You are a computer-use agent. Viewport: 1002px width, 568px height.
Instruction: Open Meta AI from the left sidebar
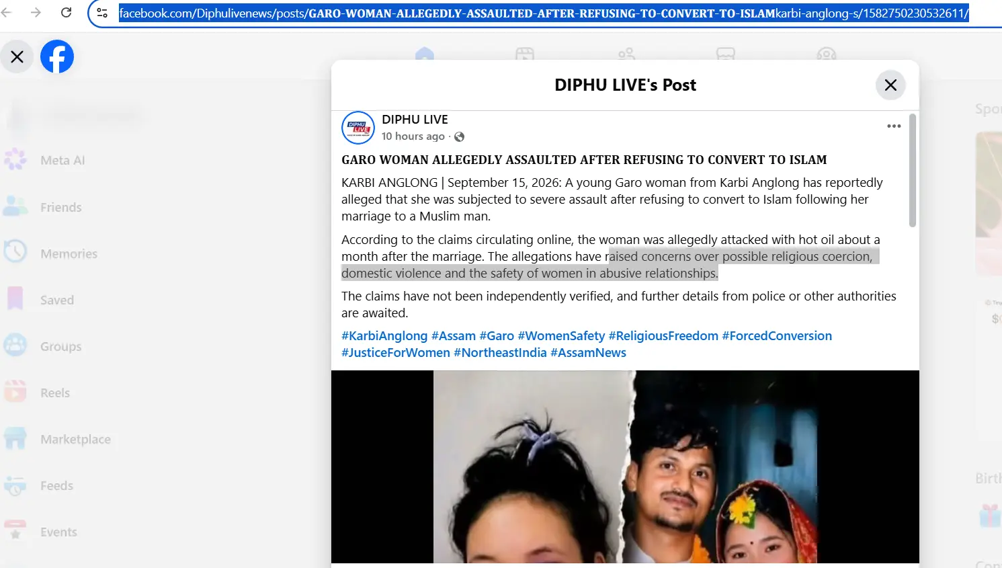[x=62, y=160]
